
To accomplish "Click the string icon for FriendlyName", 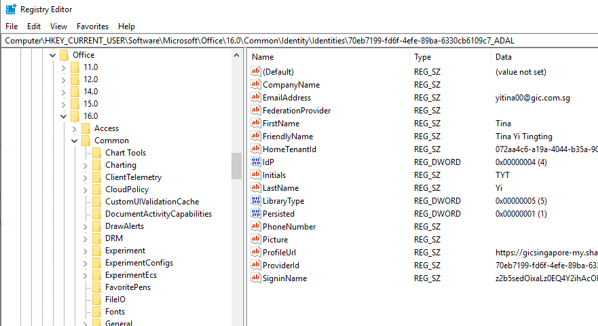I will click(255, 137).
